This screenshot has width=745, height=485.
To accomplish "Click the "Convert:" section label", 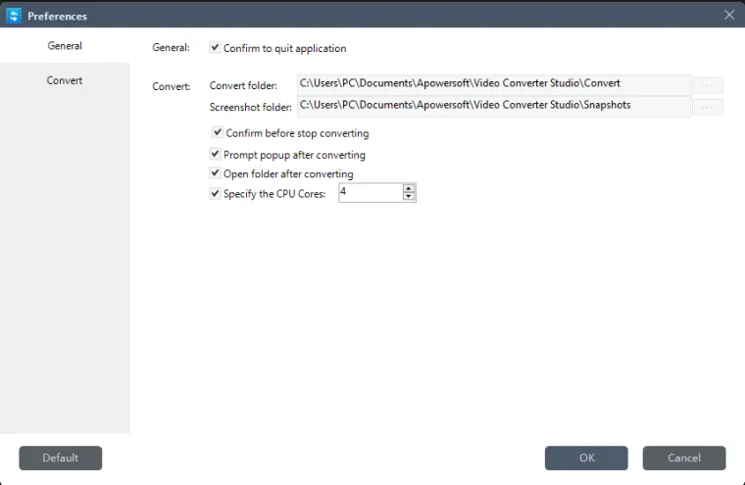I will tap(171, 86).
